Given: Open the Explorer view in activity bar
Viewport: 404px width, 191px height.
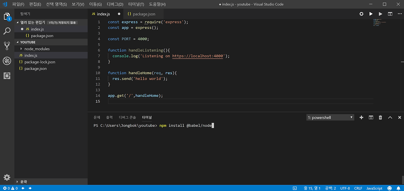Looking at the screenshot, I should coord(7,16).
